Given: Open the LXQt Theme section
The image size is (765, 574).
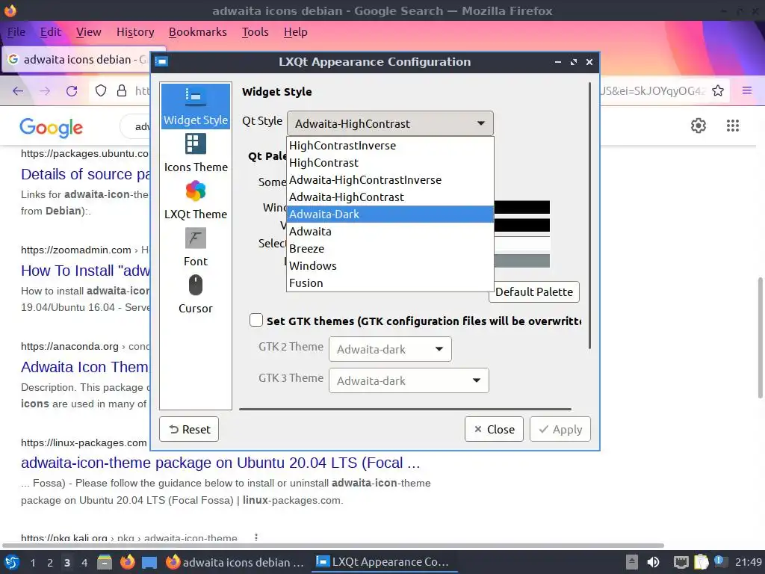Looking at the screenshot, I should pyautogui.click(x=196, y=200).
